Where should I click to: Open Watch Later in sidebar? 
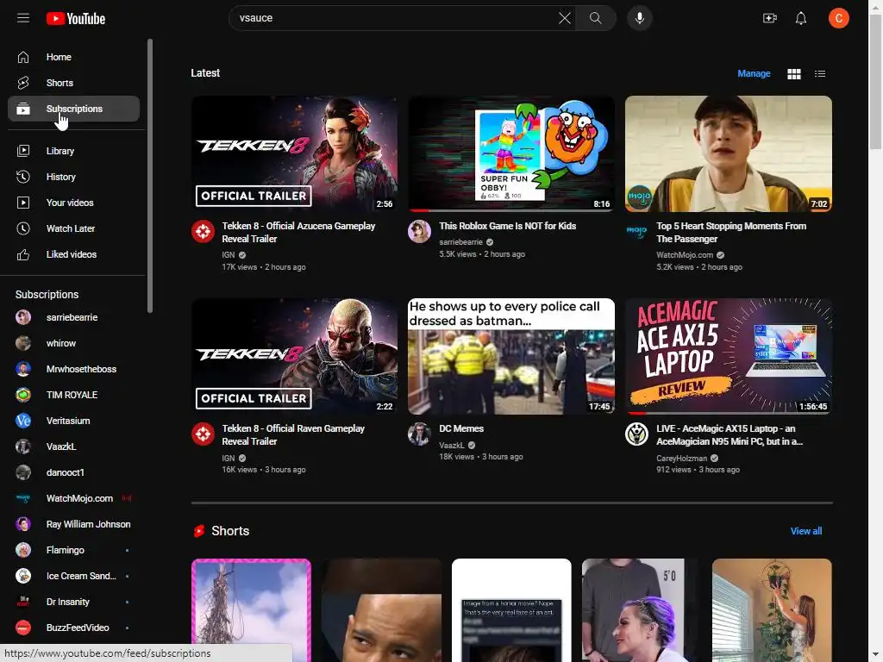click(x=74, y=228)
